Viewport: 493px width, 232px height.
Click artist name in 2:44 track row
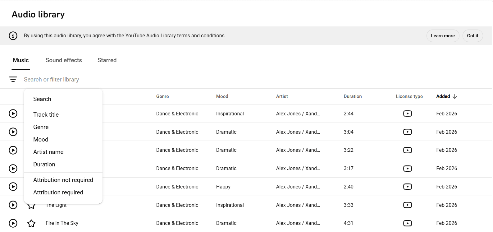pos(298,114)
